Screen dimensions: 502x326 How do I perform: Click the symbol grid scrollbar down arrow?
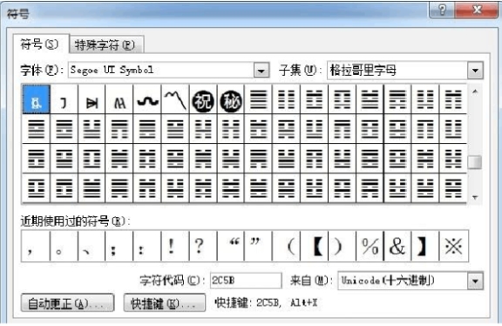coord(475,197)
